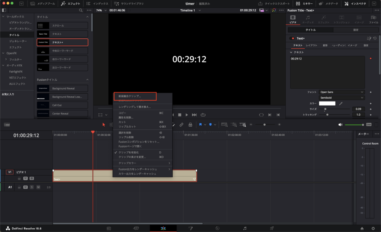Toggle the lock on video track V1

(19, 178)
